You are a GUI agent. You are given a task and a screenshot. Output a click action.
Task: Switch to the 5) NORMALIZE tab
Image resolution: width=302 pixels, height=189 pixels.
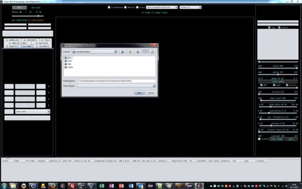tap(12, 40)
